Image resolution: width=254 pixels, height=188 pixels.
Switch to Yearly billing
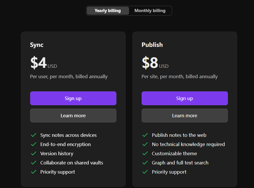click(108, 11)
